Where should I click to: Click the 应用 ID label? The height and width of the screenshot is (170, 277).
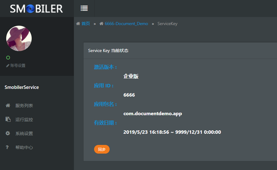click(103, 85)
